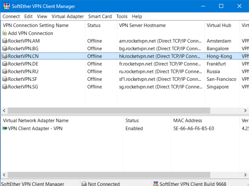Click the RocketVPN.AM connection icon
The width and height of the screenshot is (249, 186).
click(5, 41)
